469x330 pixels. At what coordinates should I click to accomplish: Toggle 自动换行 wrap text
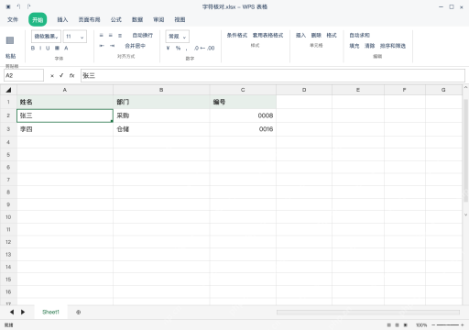pyautogui.click(x=143, y=36)
